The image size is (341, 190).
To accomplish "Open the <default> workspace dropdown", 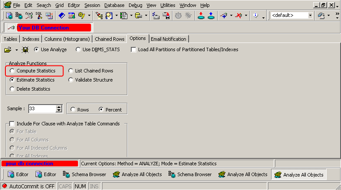I will [310, 16].
